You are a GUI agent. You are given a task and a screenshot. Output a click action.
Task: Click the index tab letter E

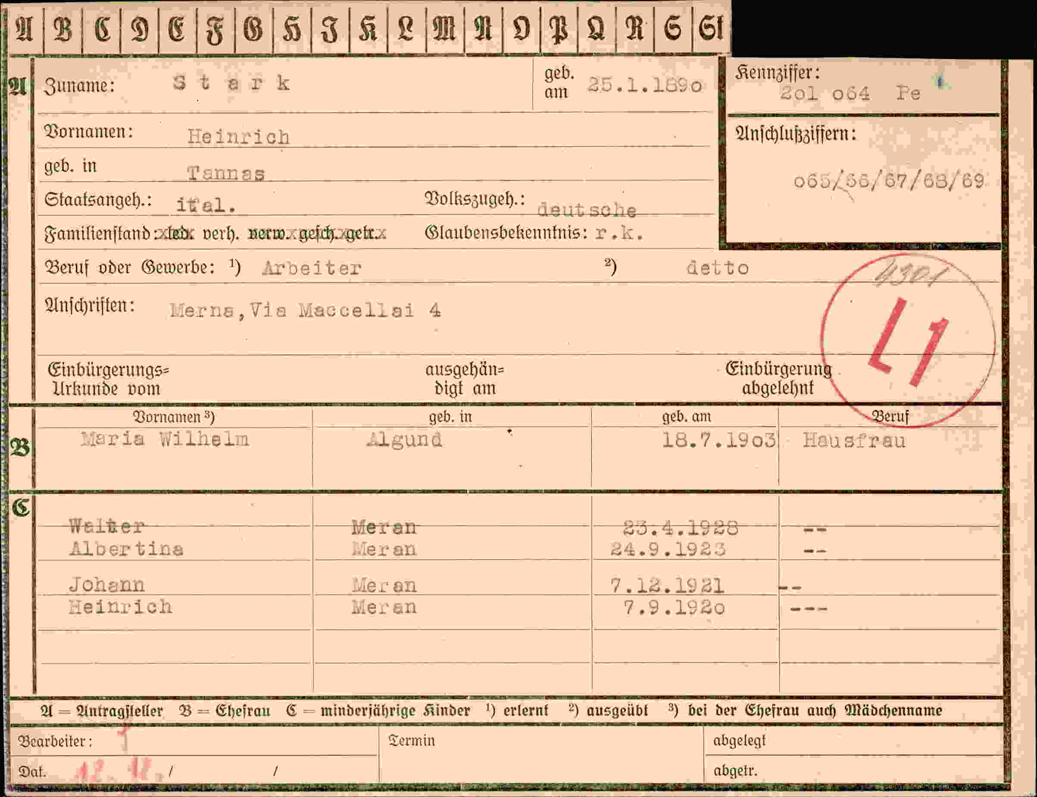pyautogui.click(x=177, y=29)
